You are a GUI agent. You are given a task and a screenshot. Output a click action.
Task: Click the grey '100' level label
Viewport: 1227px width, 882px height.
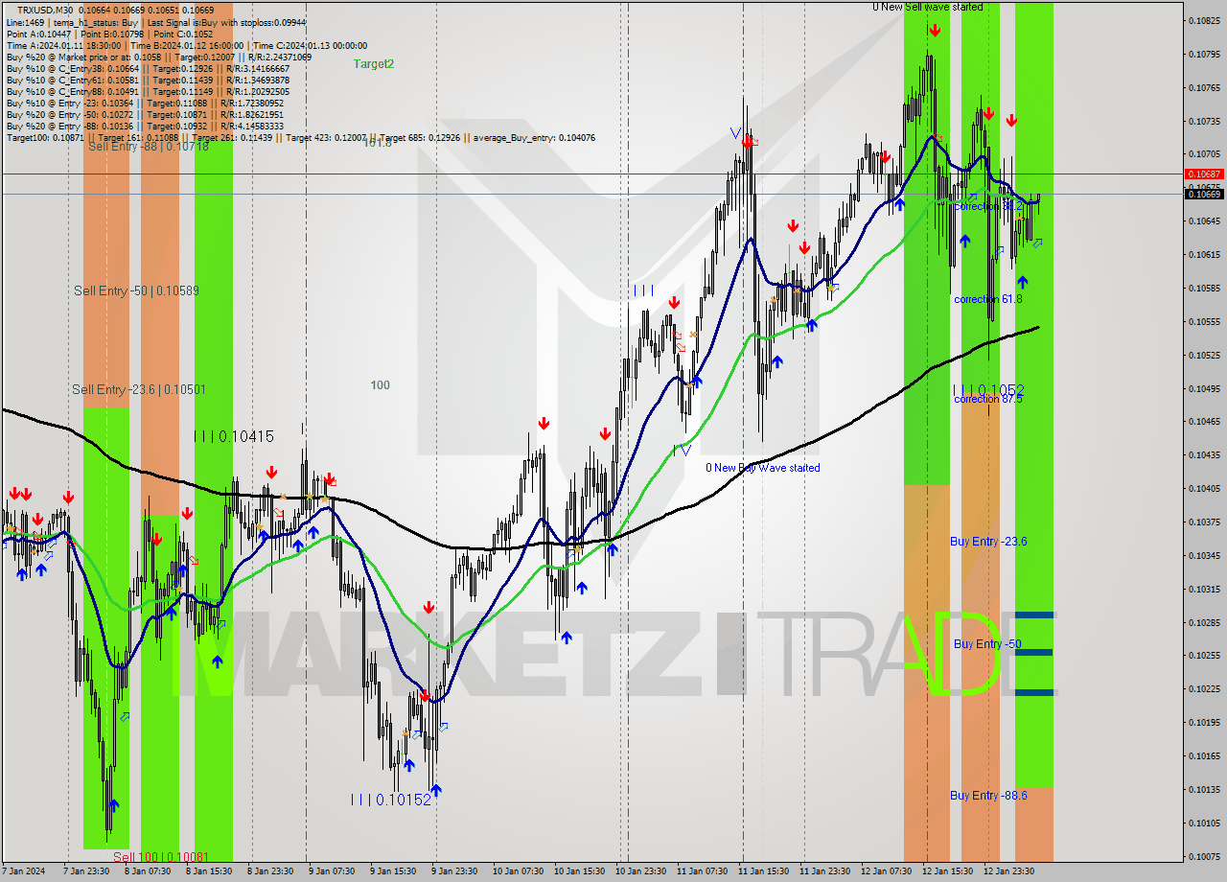381,385
